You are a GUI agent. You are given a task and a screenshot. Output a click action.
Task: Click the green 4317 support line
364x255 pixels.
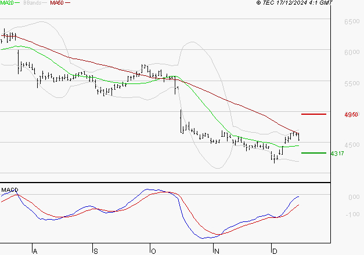313,153
